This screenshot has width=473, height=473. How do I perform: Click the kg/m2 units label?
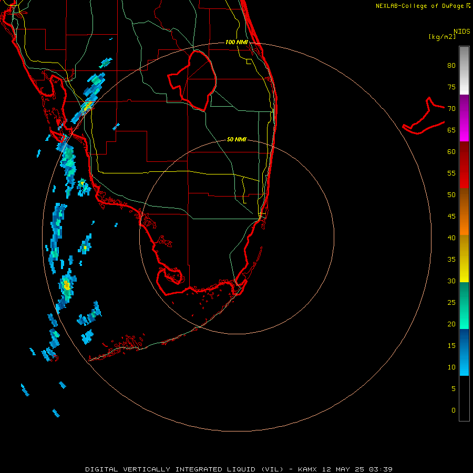point(442,37)
